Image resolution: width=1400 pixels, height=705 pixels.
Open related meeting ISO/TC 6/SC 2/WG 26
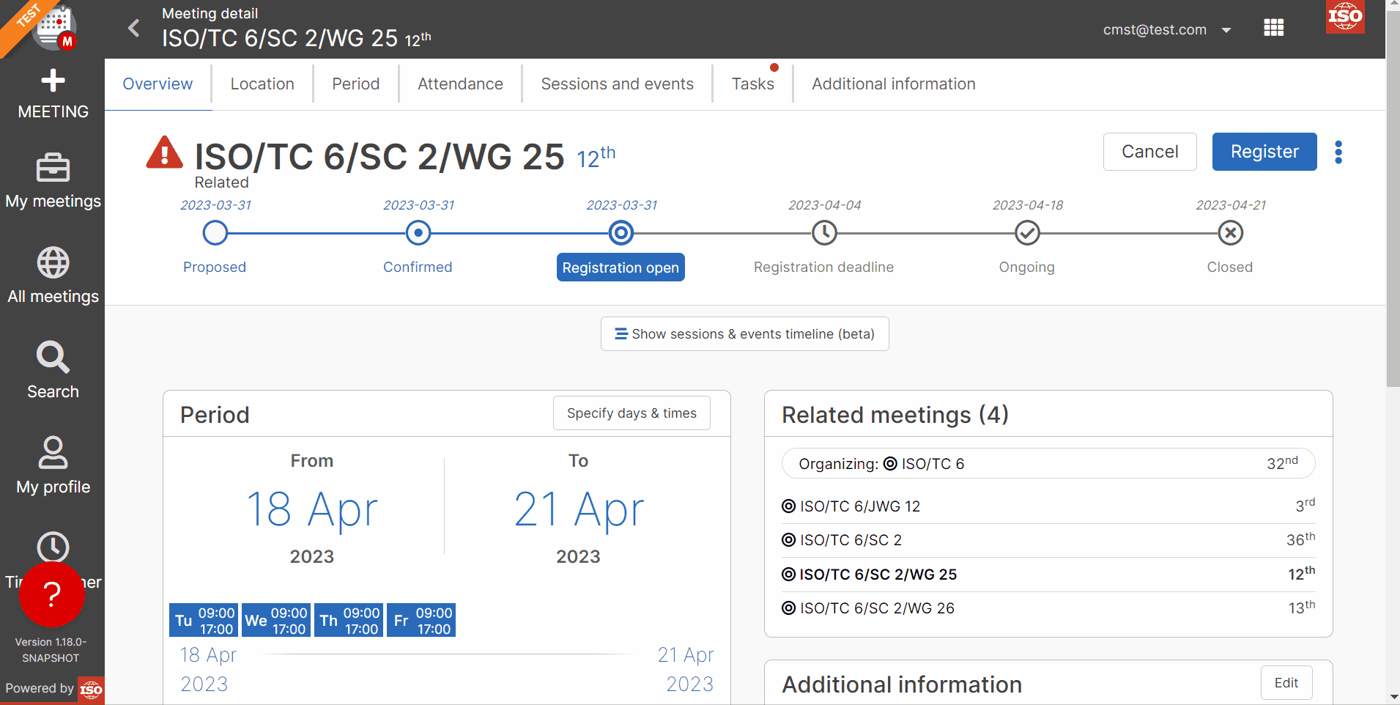click(1048, 608)
